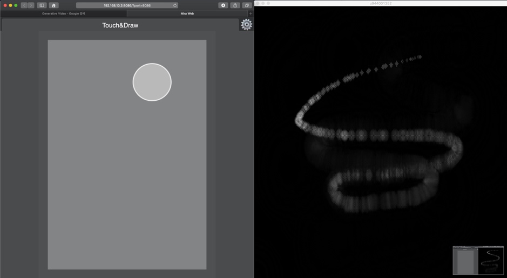Click the Touch&Draw header title

pyautogui.click(x=120, y=25)
